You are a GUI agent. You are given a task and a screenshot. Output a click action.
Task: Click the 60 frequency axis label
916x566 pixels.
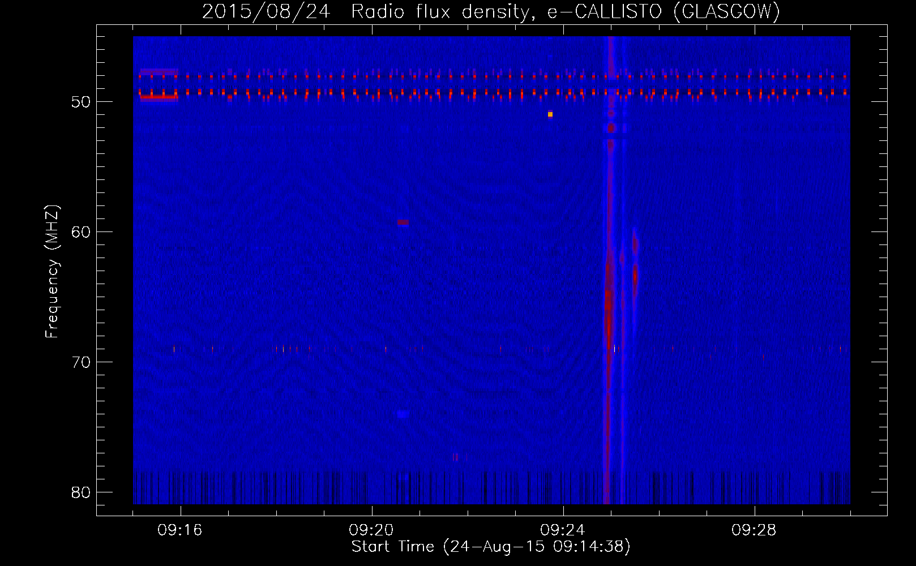pyautogui.click(x=82, y=232)
